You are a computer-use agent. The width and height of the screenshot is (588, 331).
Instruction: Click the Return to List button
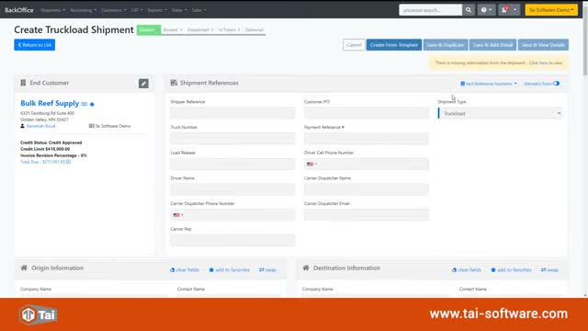35,45
